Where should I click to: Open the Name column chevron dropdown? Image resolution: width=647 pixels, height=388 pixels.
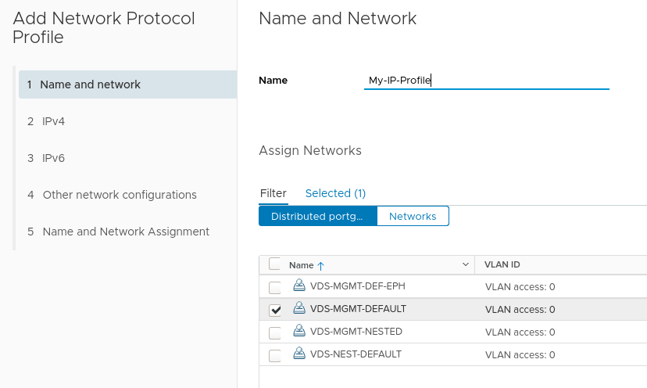[x=466, y=264]
